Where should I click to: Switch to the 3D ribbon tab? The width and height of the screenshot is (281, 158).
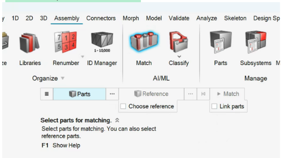tap(43, 18)
